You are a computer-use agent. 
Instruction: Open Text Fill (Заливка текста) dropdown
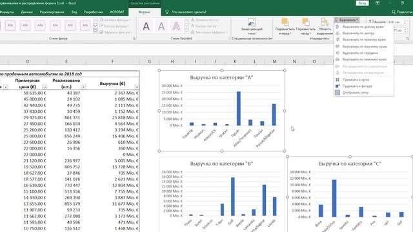pyautogui.click(x=205, y=20)
